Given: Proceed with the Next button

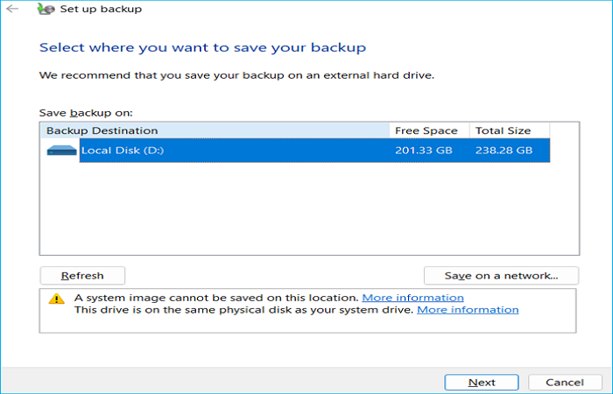Looking at the screenshot, I should click(482, 383).
